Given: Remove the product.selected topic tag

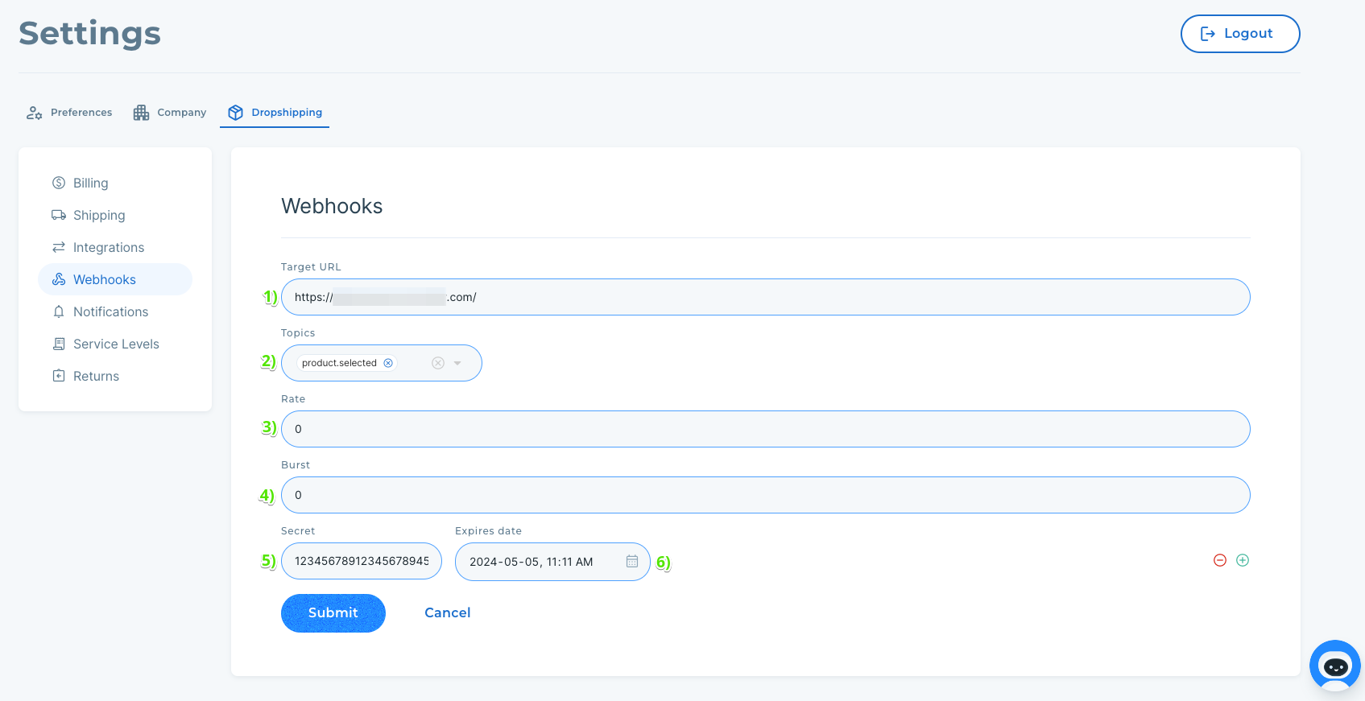Looking at the screenshot, I should [x=388, y=363].
